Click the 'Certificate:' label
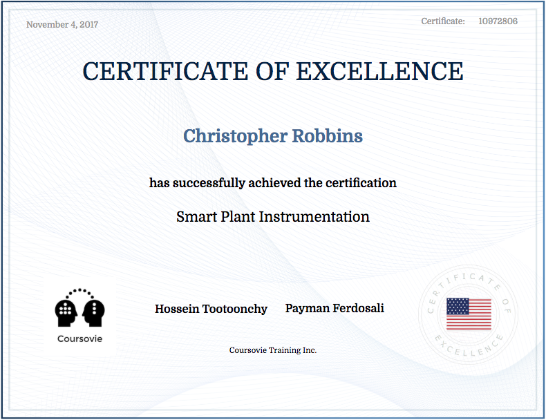This screenshot has height=420, width=546. click(443, 21)
